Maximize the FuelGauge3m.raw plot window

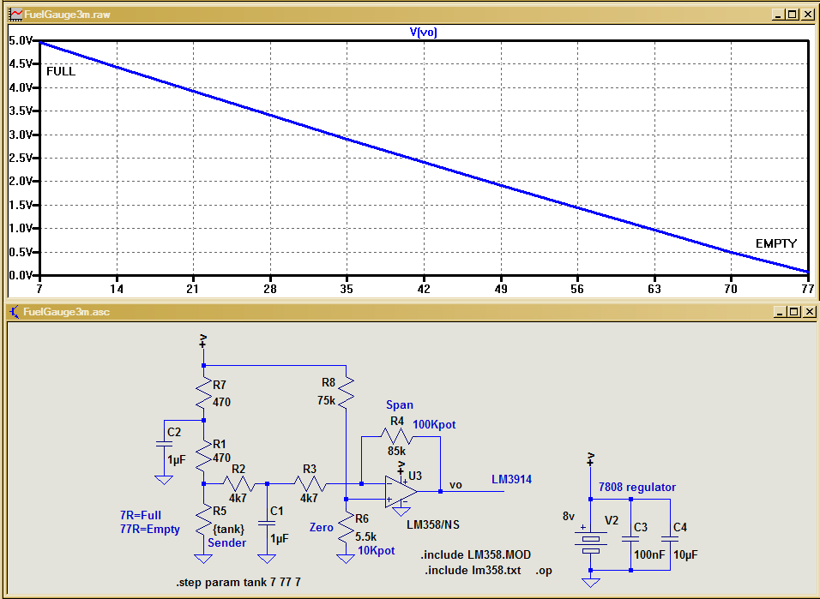click(x=793, y=15)
